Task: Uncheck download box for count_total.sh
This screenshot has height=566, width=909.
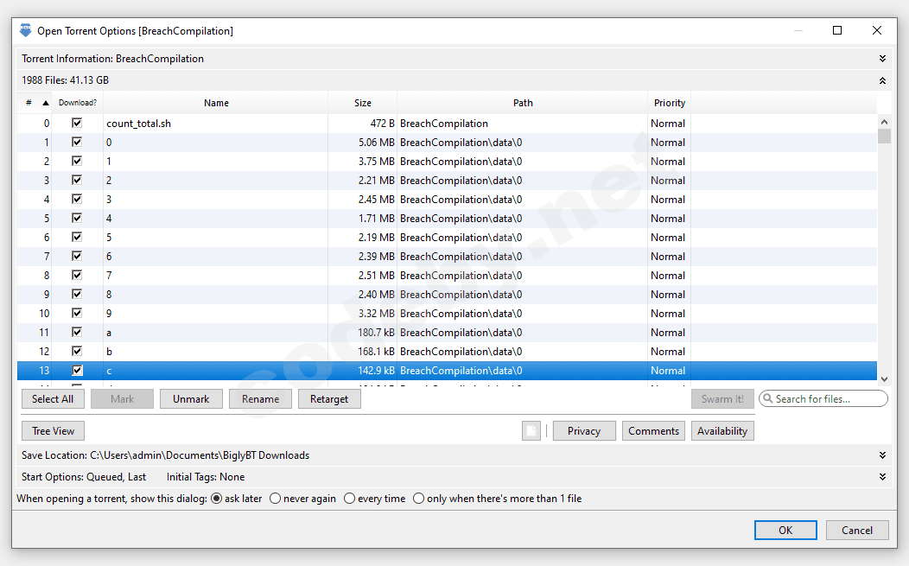Action: pos(77,123)
